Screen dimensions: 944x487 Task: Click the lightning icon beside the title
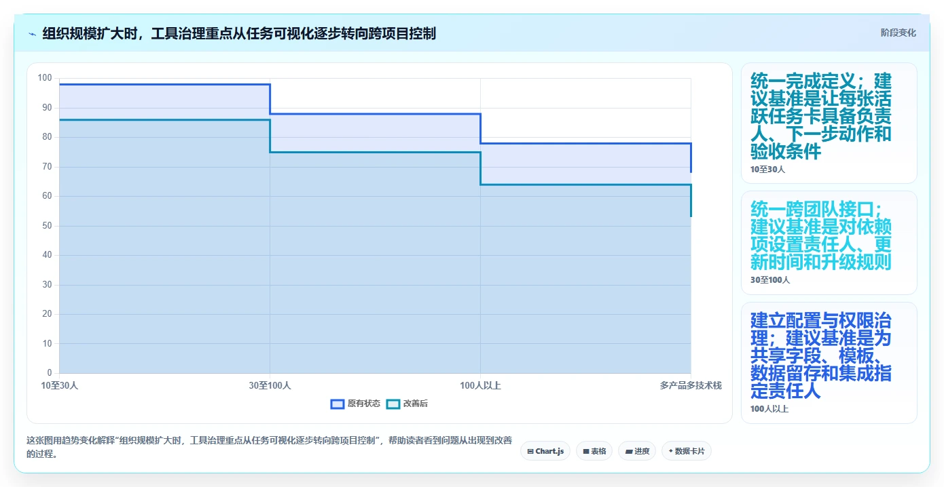click(33, 33)
